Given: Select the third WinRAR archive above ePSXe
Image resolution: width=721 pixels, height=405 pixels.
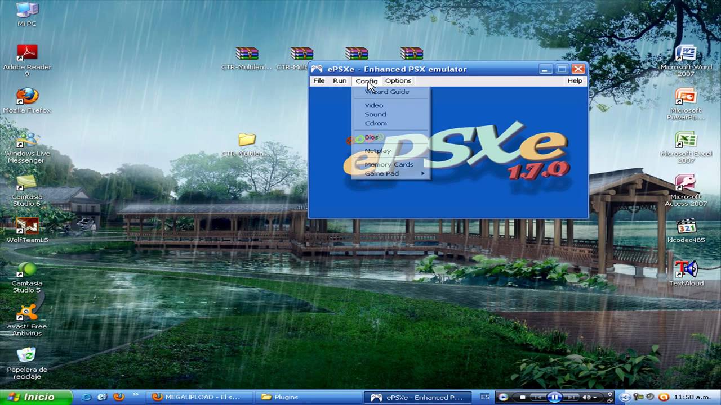Looking at the screenshot, I should (x=357, y=53).
